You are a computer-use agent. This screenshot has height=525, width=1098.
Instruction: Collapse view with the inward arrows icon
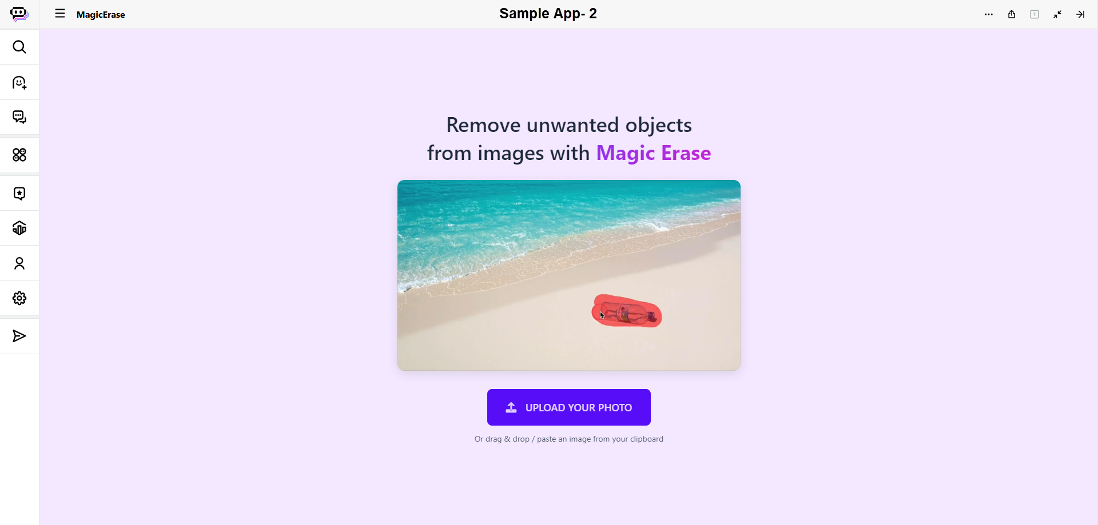tap(1057, 14)
